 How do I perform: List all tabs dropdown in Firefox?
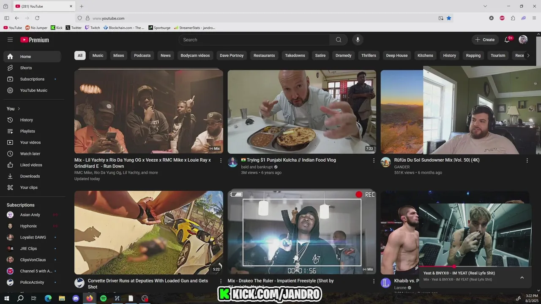(485, 6)
